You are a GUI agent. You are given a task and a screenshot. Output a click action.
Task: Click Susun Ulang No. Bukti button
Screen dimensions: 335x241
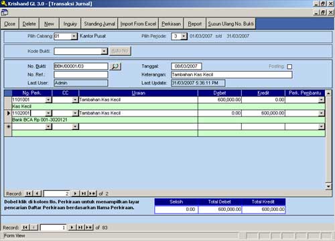(230, 23)
